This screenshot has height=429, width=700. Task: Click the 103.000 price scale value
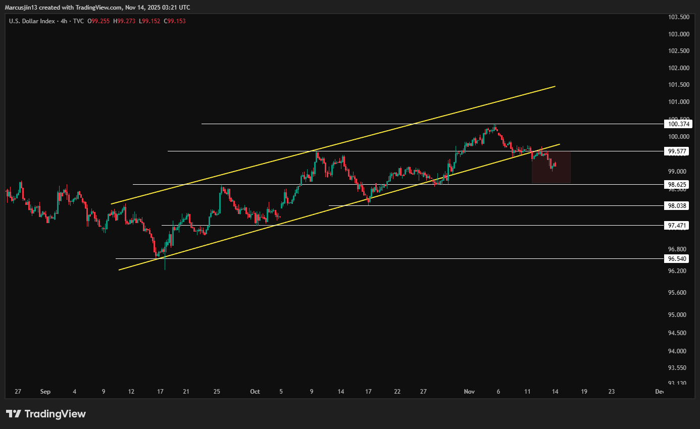678,34
